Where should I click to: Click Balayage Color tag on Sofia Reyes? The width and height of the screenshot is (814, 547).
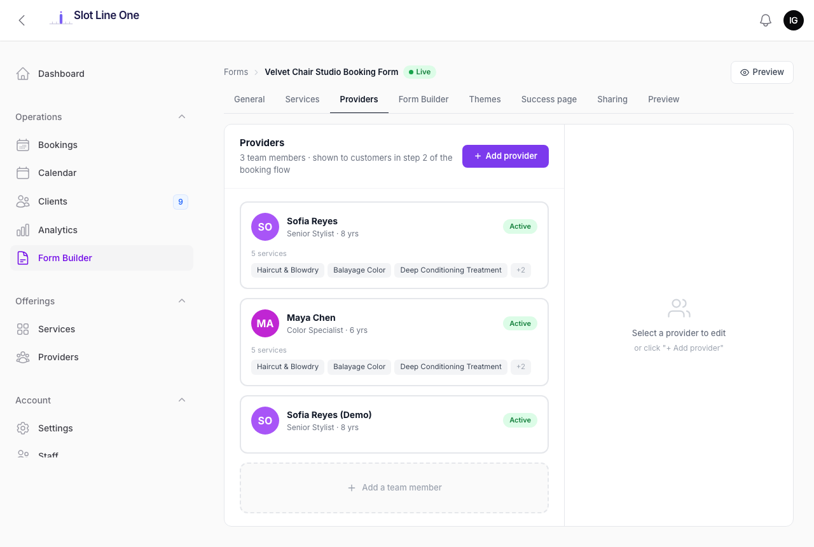tap(359, 270)
